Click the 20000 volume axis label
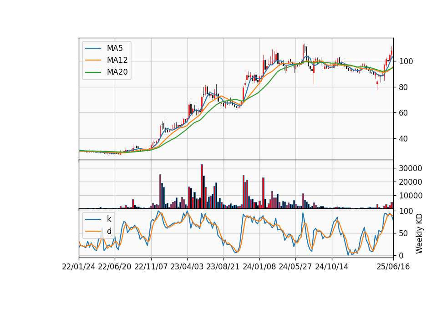Image resolution: width=437 pixels, height=314 pixels. (411, 182)
